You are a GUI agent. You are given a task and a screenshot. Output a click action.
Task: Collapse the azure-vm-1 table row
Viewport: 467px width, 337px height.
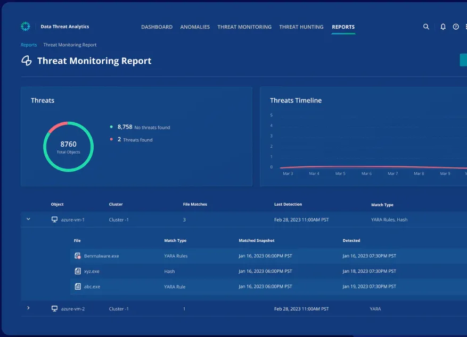(x=29, y=219)
